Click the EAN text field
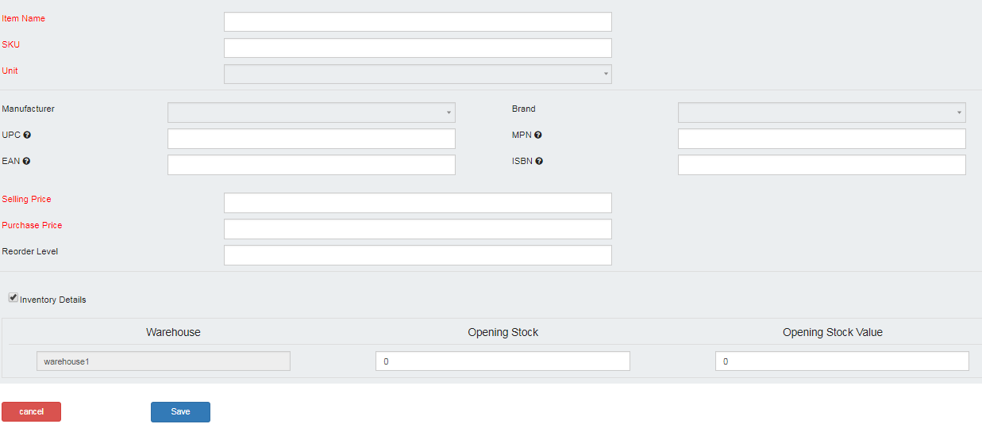The image size is (982, 424). pos(311,165)
